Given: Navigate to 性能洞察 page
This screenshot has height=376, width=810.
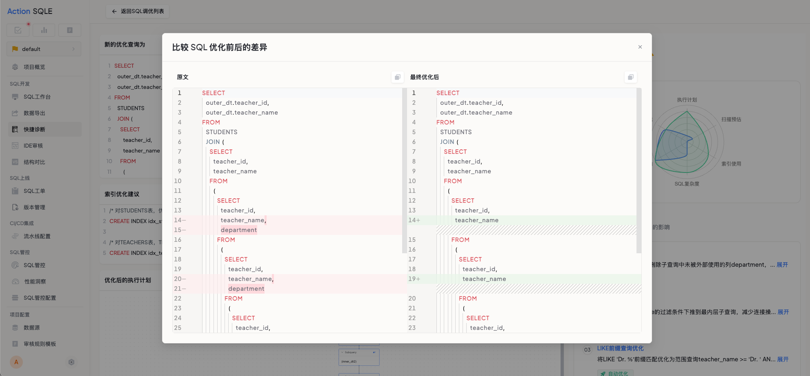Looking at the screenshot, I should [35, 282].
